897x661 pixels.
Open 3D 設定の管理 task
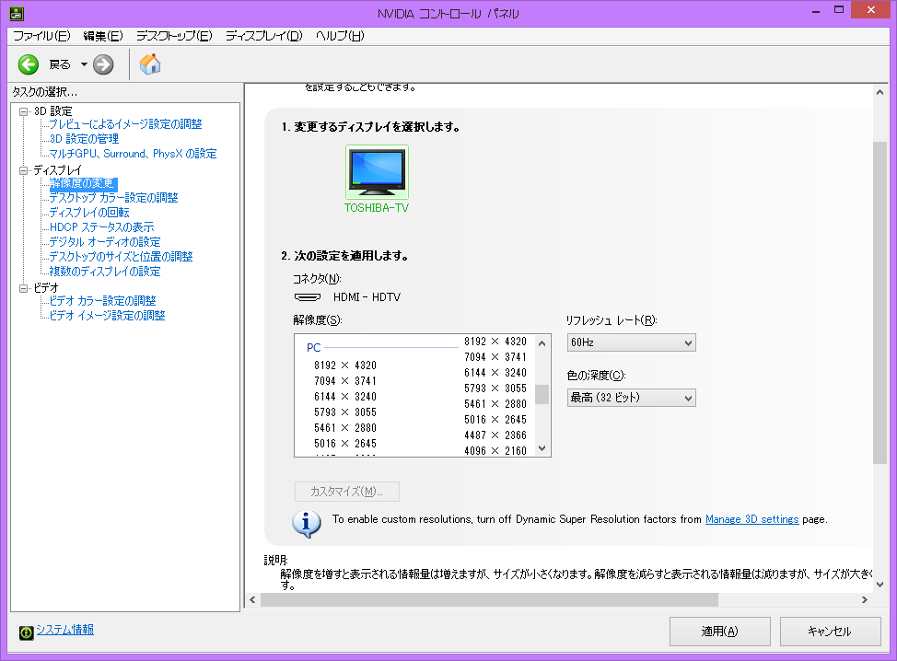pyautogui.click(x=84, y=139)
